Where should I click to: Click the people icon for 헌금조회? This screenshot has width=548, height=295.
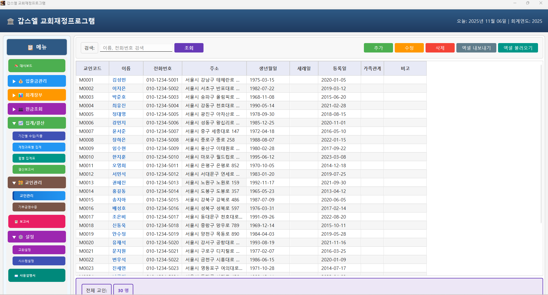point(21,109)
